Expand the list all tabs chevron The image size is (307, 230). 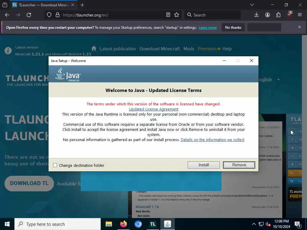(x=252, y=5)
